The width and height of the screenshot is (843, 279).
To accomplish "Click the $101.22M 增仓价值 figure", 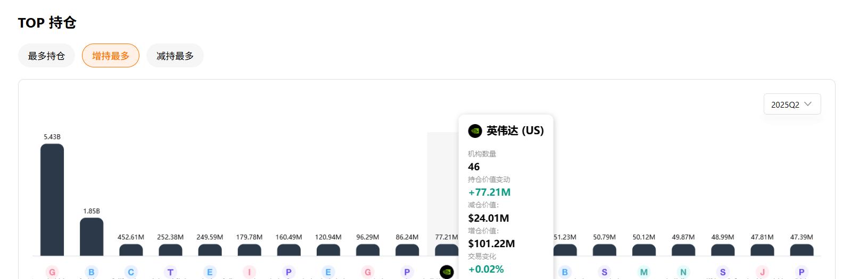I will (x=491, y=243).
